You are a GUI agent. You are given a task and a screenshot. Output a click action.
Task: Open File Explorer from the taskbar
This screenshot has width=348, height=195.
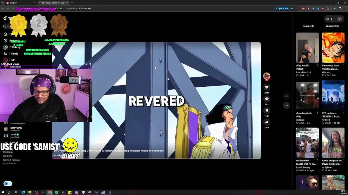click(x=30, y=192)
